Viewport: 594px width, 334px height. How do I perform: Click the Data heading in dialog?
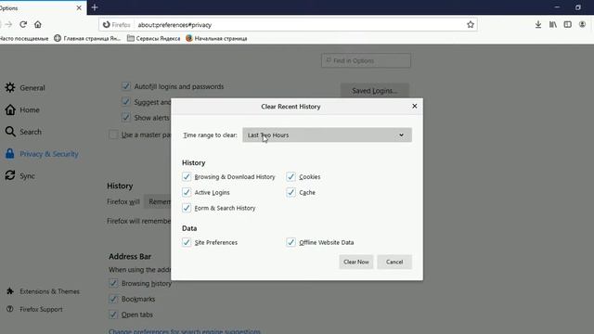coord(189,228)
